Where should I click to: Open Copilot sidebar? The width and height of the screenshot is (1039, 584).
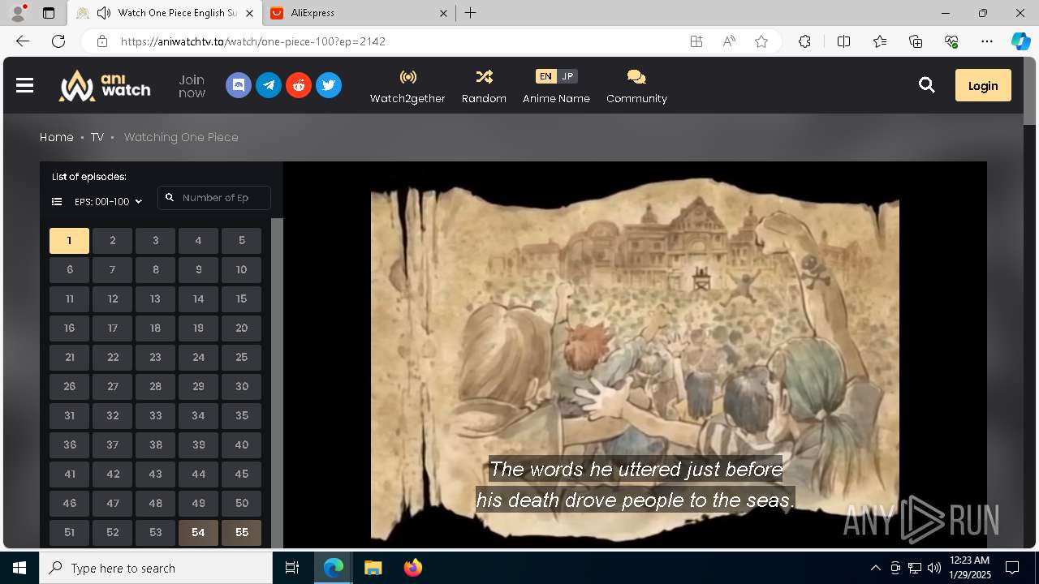point(1020,41)
